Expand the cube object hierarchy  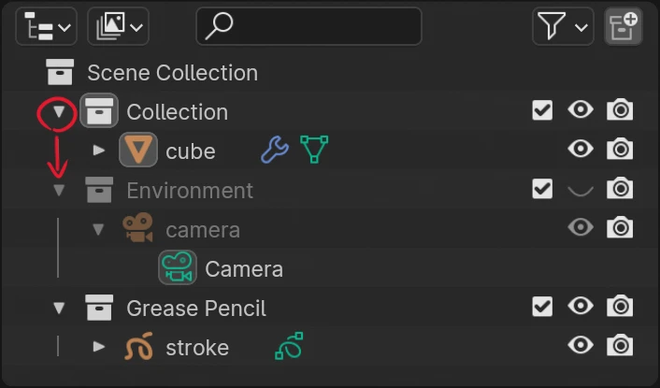[x=99, y=151]
